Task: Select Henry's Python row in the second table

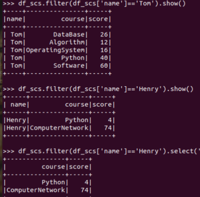Action: pyautogui.click(x=59, y=120)
